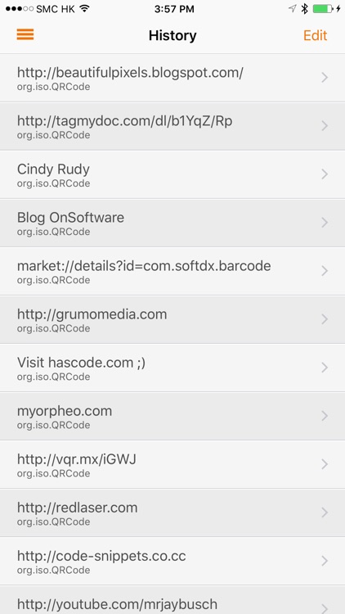Tap chevron next to grumomedia.com
345x614 pixels.
[325, 319]
